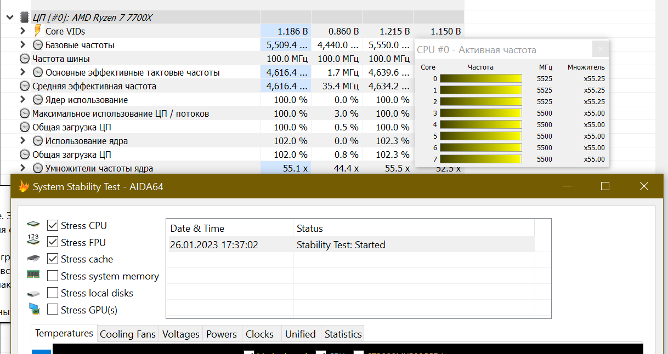
Task: Uncheck the Stress CPU checkbox
Action: pos(53,225)
